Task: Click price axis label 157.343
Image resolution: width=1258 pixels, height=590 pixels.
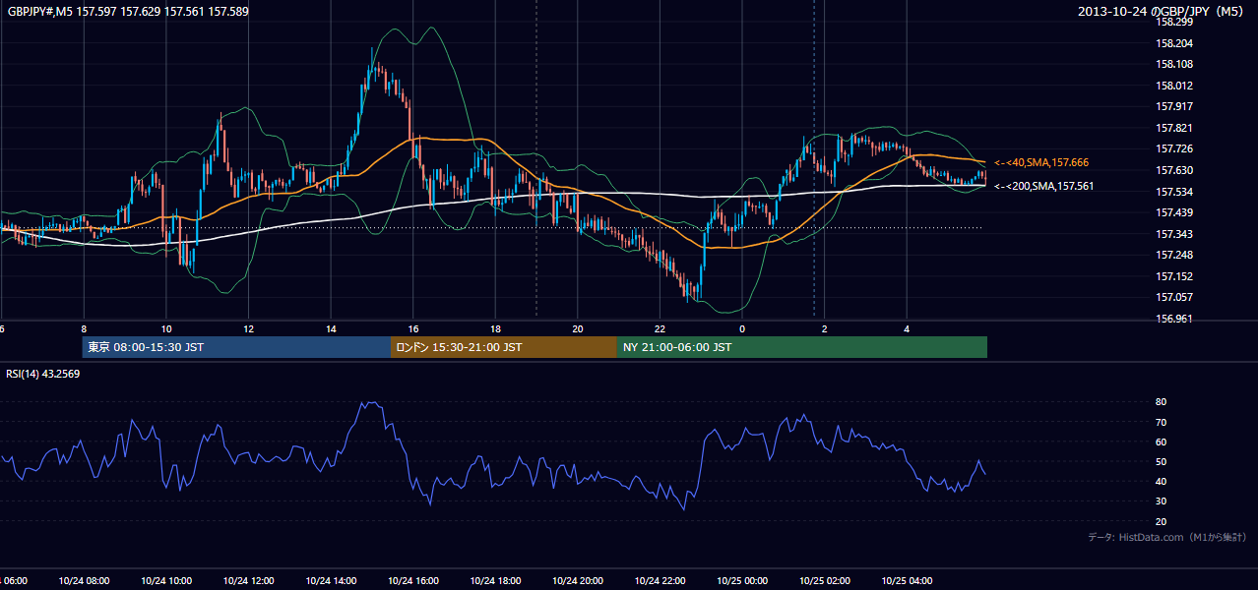Action: [1173, 234]
